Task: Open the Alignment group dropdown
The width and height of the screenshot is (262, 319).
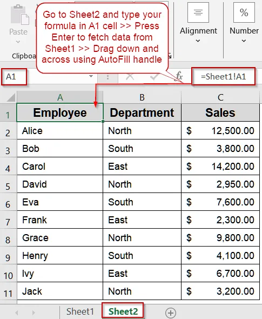Action: coord(198,41)
